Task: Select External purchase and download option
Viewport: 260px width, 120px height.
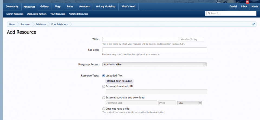Action: [104, 98]
